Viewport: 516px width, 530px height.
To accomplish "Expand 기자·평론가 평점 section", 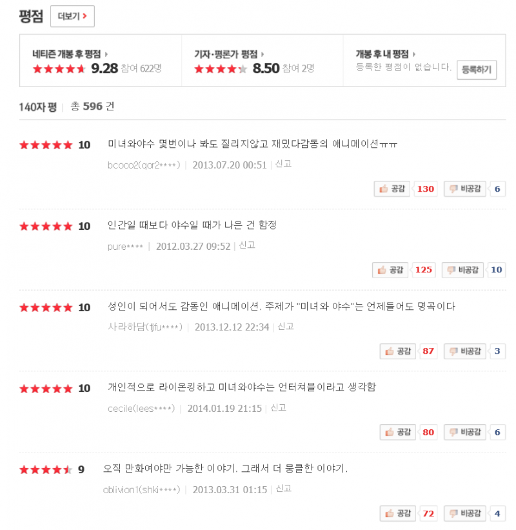I will (229, 54).
